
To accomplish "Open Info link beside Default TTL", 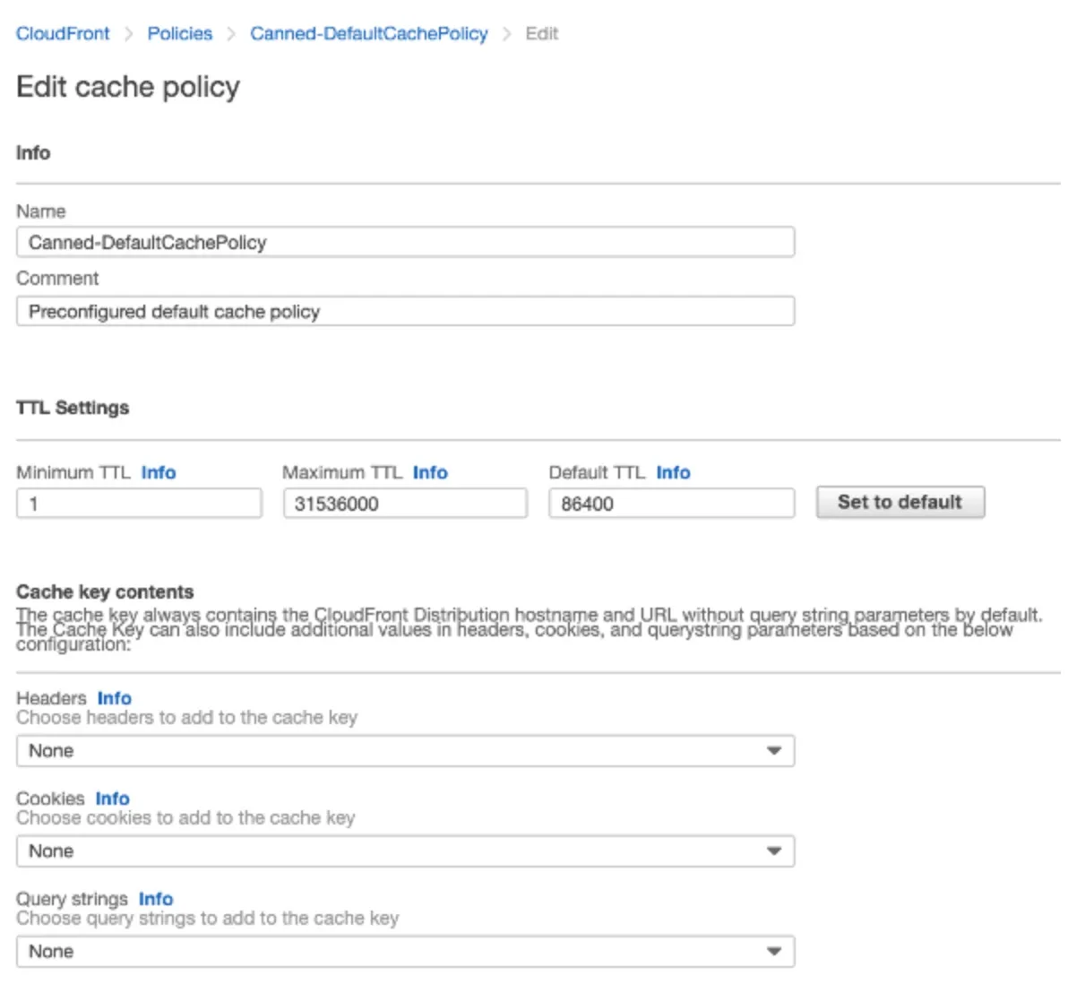I will [674, 472].
